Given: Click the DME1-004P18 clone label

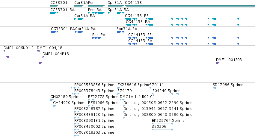Looking at the screenshot, I should [x=56, y=54].
